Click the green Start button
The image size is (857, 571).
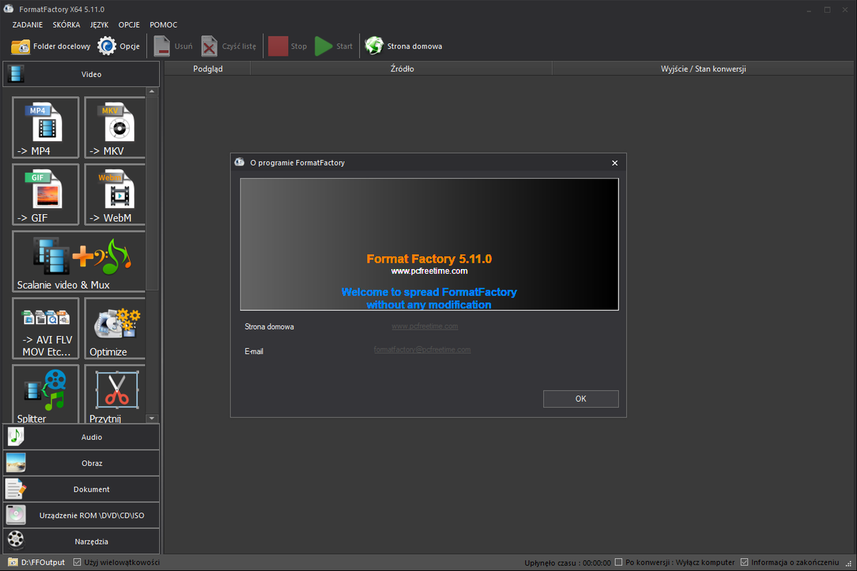[334, 46]
